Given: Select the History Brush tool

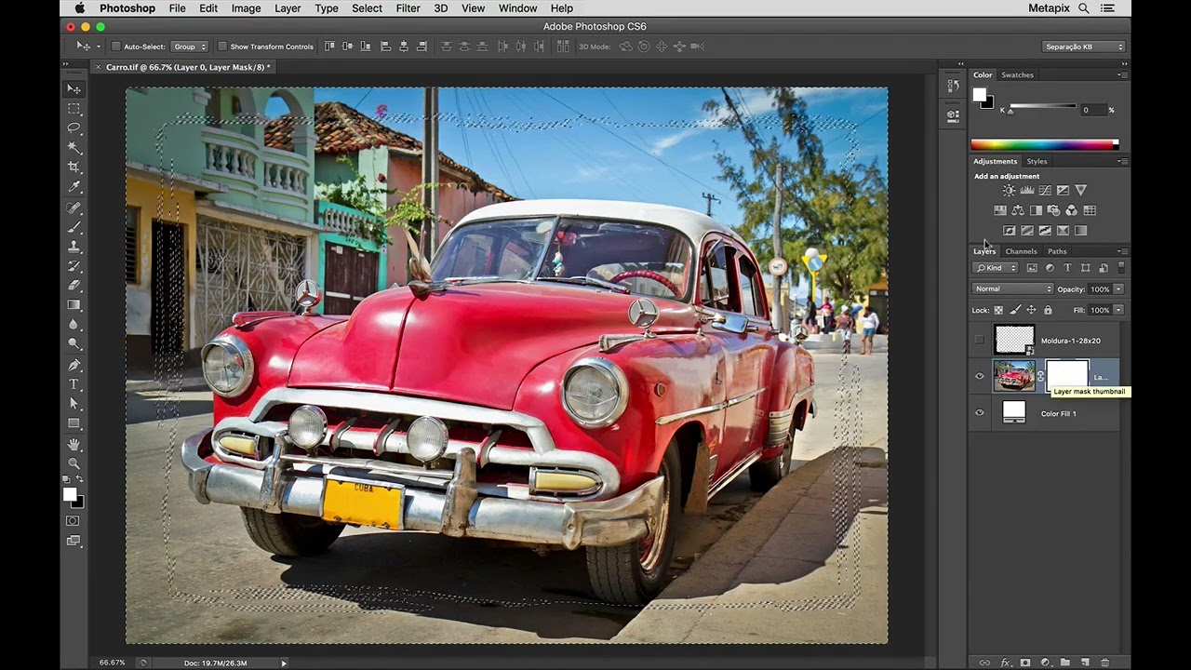Looking at the screenshot, I should coord(74,267).
